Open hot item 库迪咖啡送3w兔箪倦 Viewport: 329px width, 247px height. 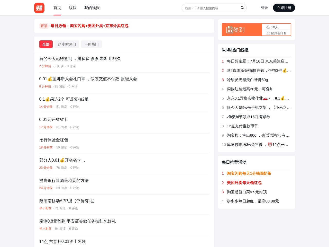pyautogui.click(x=258, y=145)
